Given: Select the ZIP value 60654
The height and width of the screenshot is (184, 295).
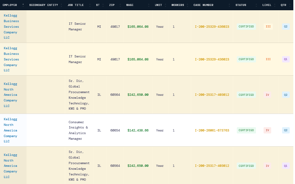Looking at the screenshot, I should [x=115, y=130].
